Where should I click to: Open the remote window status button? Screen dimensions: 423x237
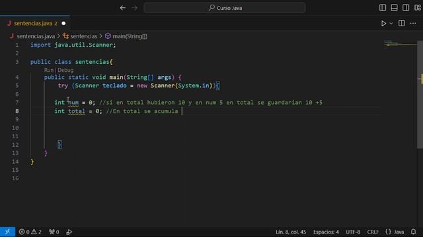coord(7,232)
